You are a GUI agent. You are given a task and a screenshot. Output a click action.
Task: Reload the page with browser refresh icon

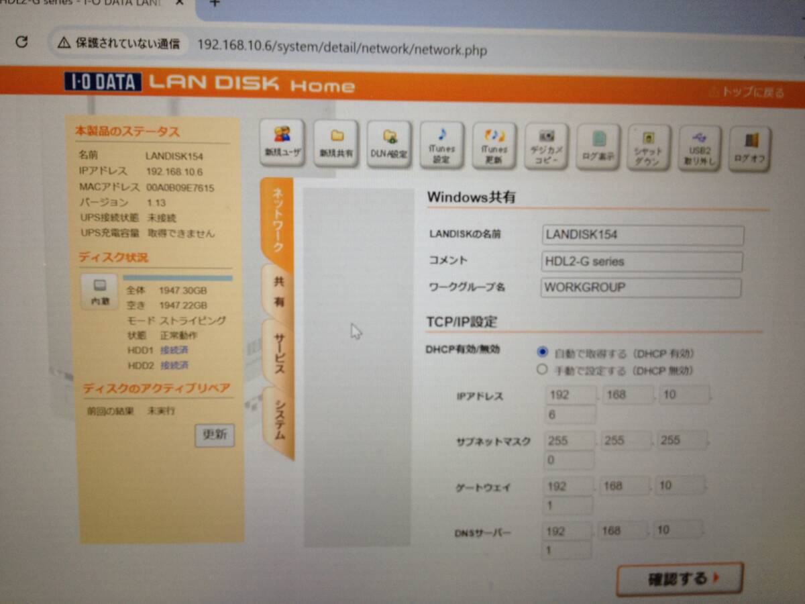click(21, 42)
